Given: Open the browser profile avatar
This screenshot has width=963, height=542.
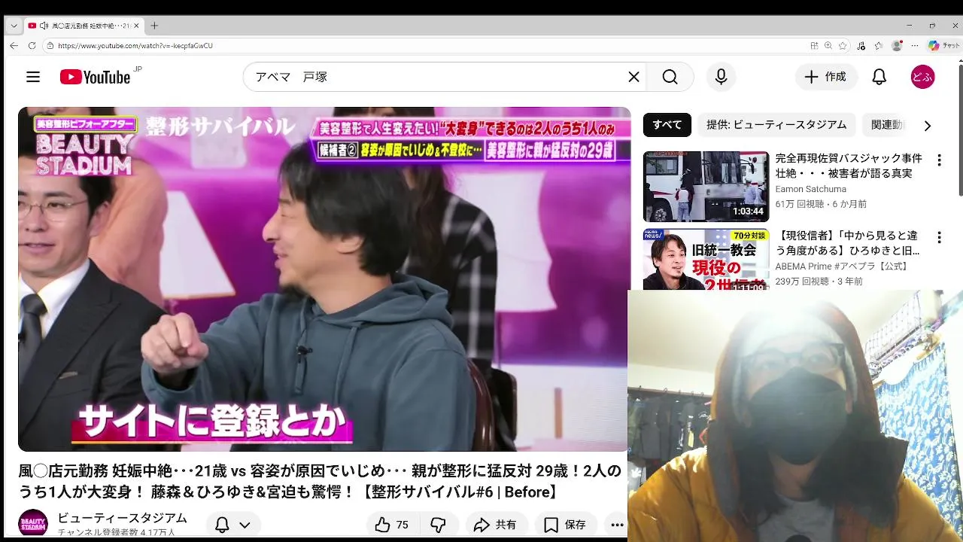Looking at the screenshot, I should pyautogui.click(x=896, y=46).
